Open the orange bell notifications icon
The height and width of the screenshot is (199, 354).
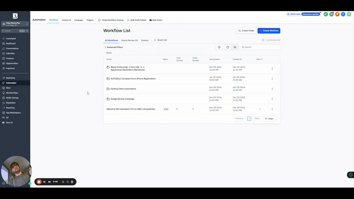point(337,14)
